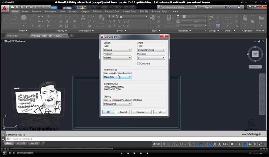The height and width of the screenshot is (157, 269).
Task: Open Layer Properties from the Layers panel
Action: pos(101,21)
